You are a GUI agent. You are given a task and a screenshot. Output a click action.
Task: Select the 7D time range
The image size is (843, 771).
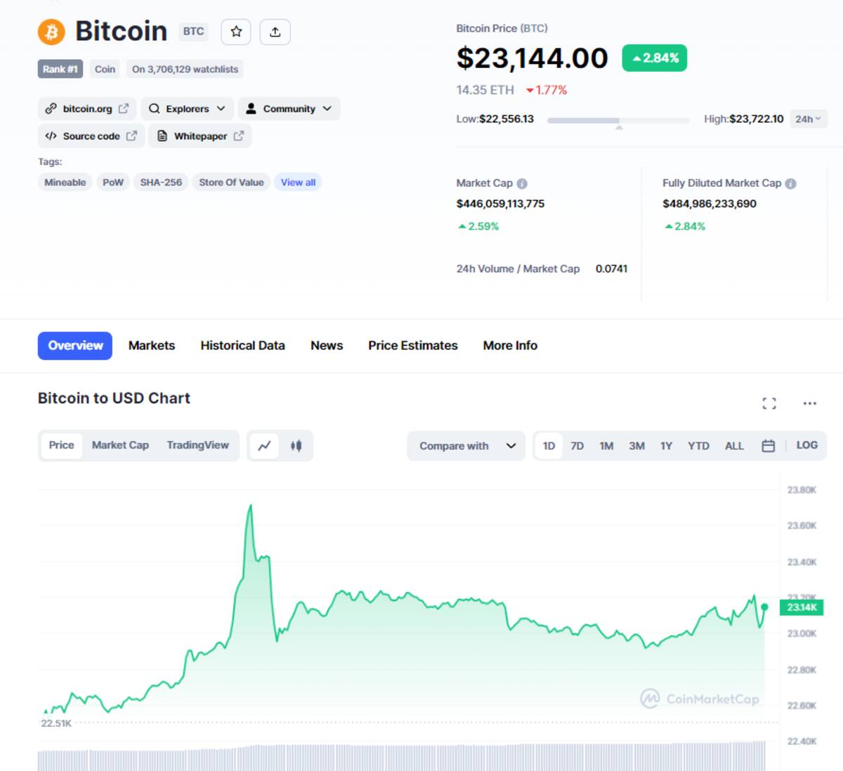click(577, 446)
